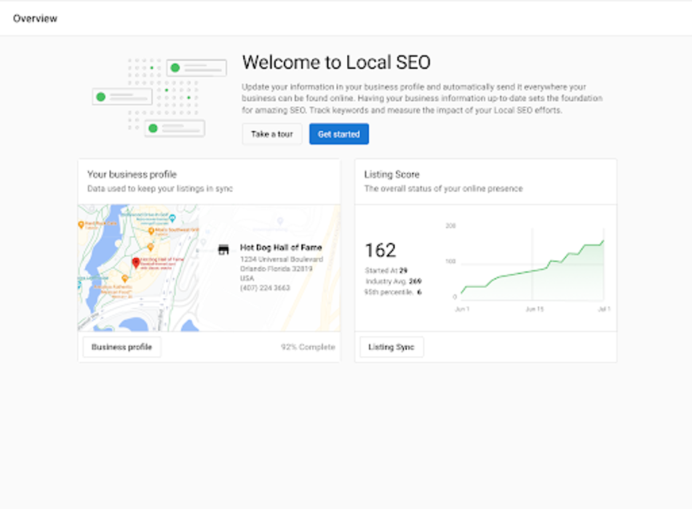
Task: Click the Hot Dog Hall of Fame business name
Action: coord(281,248)
